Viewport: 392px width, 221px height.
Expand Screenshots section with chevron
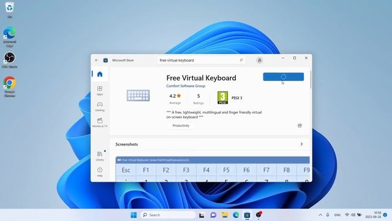tap(301, 144)
